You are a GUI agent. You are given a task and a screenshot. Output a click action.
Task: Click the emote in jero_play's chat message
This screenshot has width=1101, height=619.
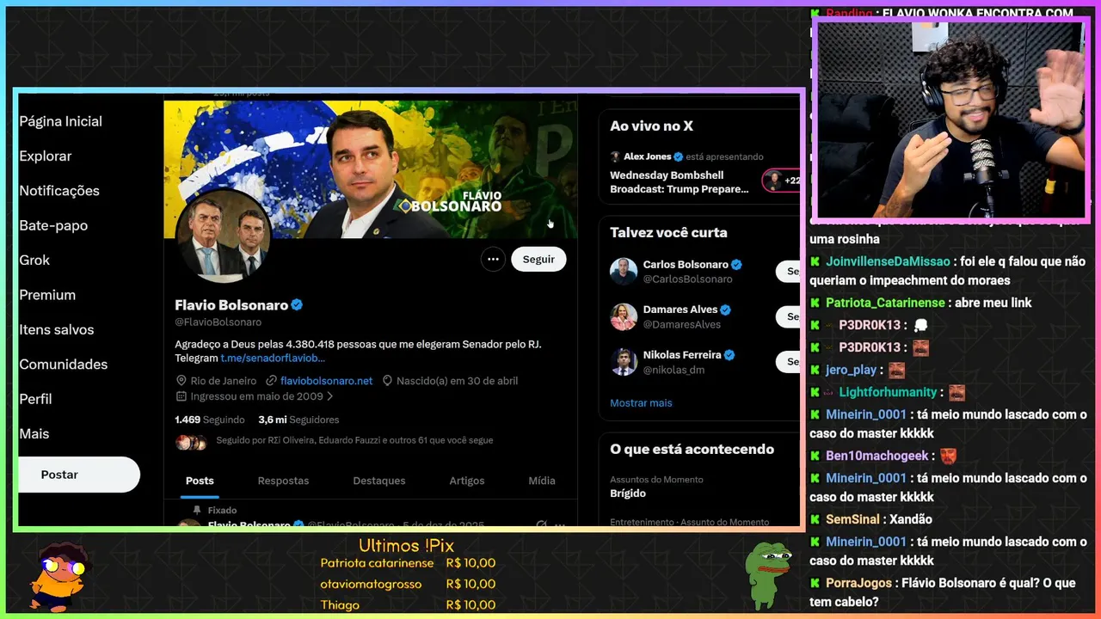coord(896,371)
